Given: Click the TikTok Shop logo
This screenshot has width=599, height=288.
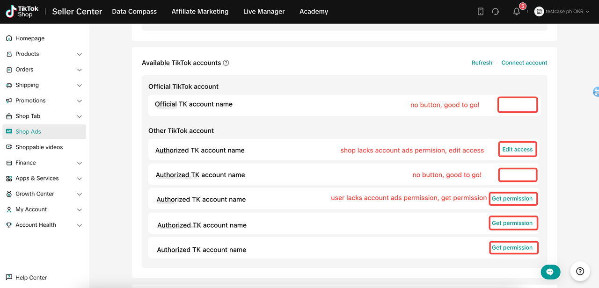Looking at the screenshot, I should click(x=22, y=12).
